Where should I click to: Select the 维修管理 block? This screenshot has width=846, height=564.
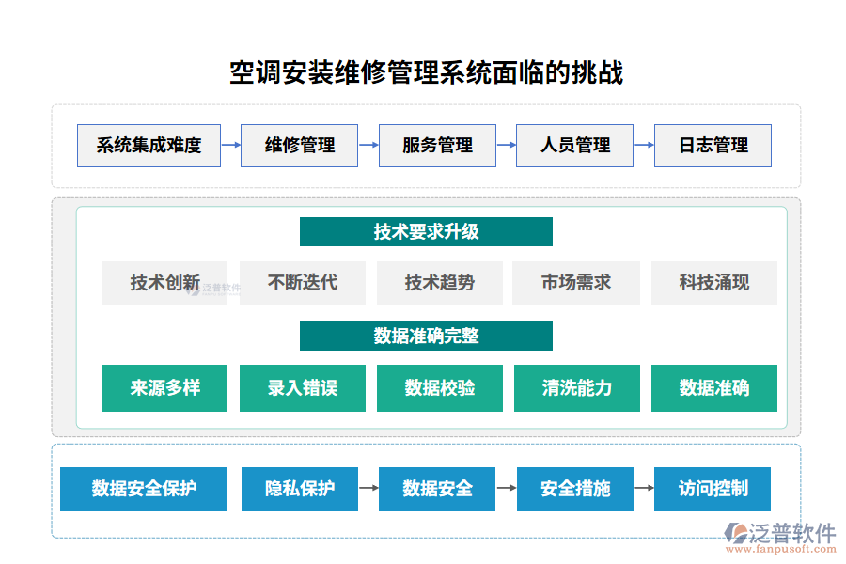click(299, 145)
